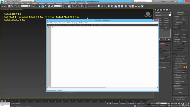Click the ViewCube in the viewport
This screenshot has height=107, width=190.
(x=148, y=15)
